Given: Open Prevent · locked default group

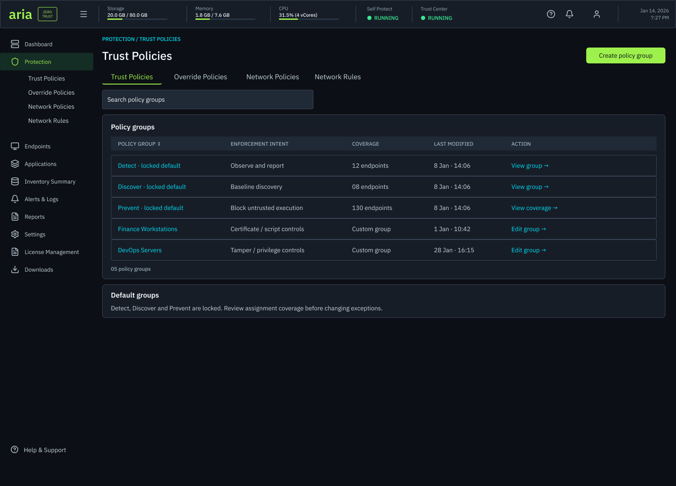Looking at the screenshot, I should click(151, 208).
